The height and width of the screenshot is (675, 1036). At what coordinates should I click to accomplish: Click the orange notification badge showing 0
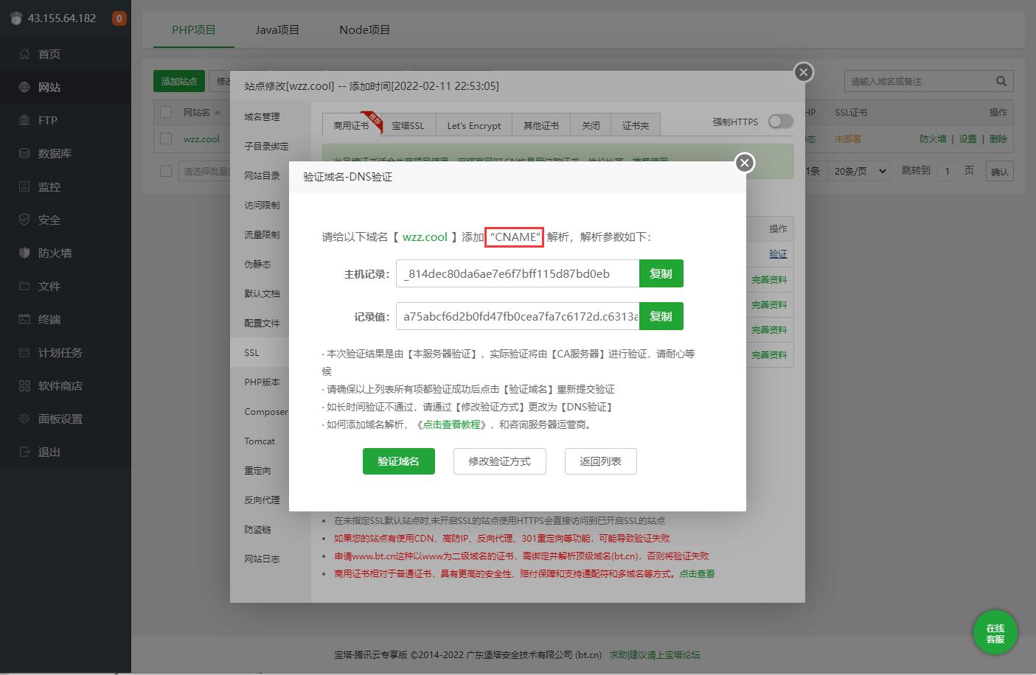pos(119,18)
